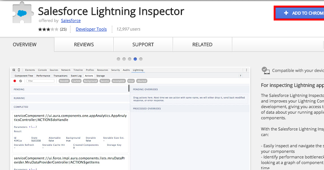Toggle the Success filter pill
Screen dimensions: 324x170
(105, 81)
